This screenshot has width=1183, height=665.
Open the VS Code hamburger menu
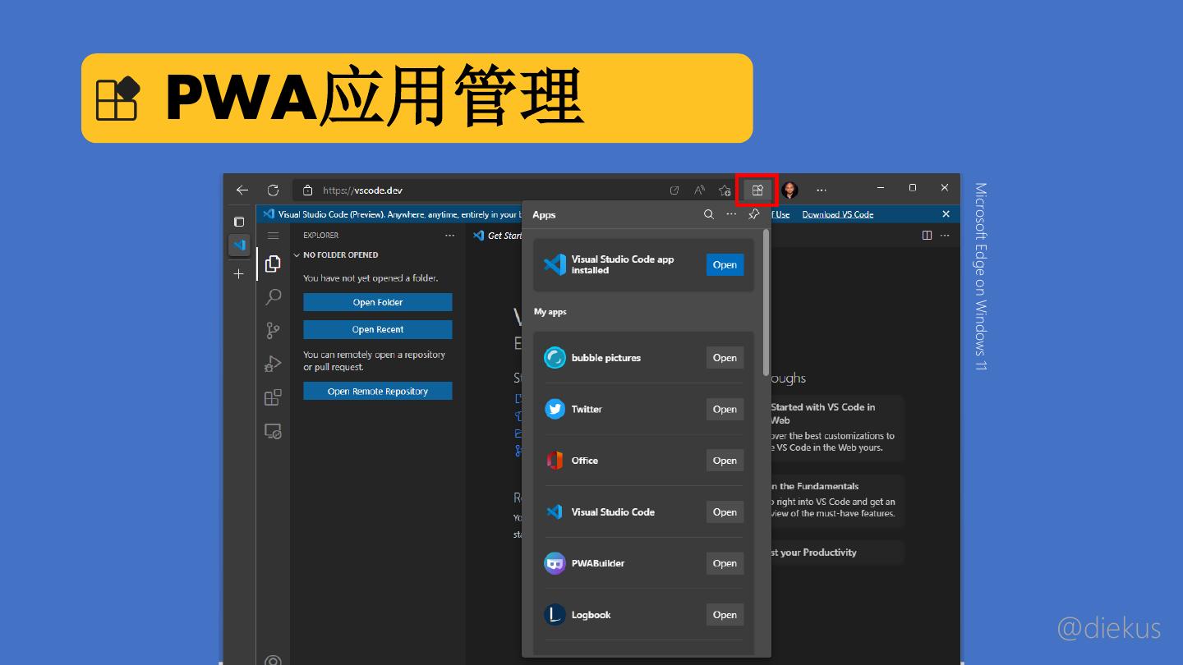point(273,236)
